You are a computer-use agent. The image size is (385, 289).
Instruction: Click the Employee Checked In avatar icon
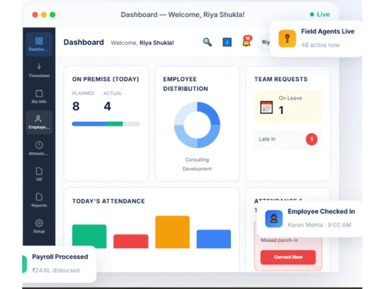274,219
